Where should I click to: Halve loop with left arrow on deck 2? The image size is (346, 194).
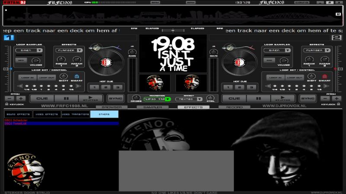(268, 86)
